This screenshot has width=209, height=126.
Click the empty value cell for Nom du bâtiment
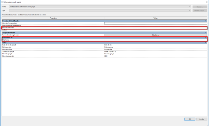pyautogui.click(x=155, y=28)
